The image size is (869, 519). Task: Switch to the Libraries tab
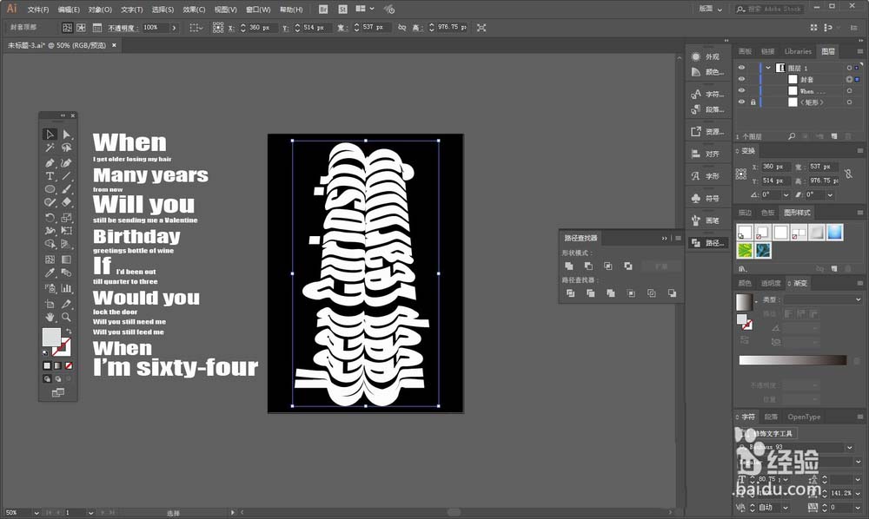click(x=798, y=51)
